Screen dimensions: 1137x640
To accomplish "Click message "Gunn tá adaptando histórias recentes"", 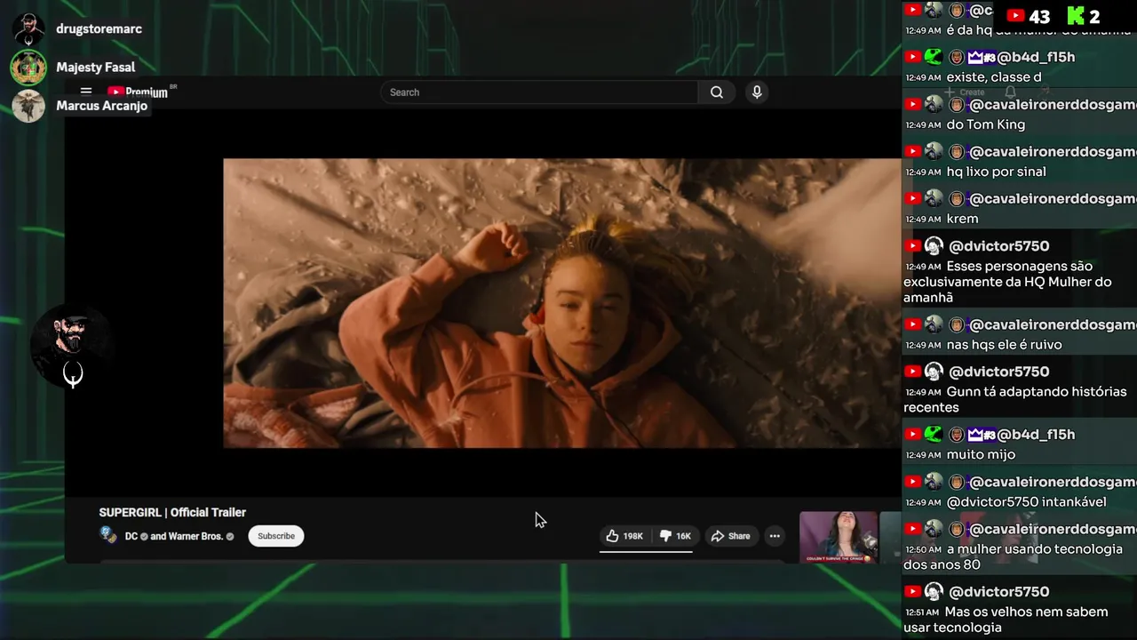I will (1016, 399).
